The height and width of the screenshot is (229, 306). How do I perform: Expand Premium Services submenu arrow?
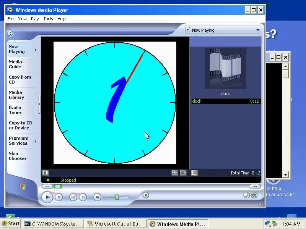[x=36, y=141]
